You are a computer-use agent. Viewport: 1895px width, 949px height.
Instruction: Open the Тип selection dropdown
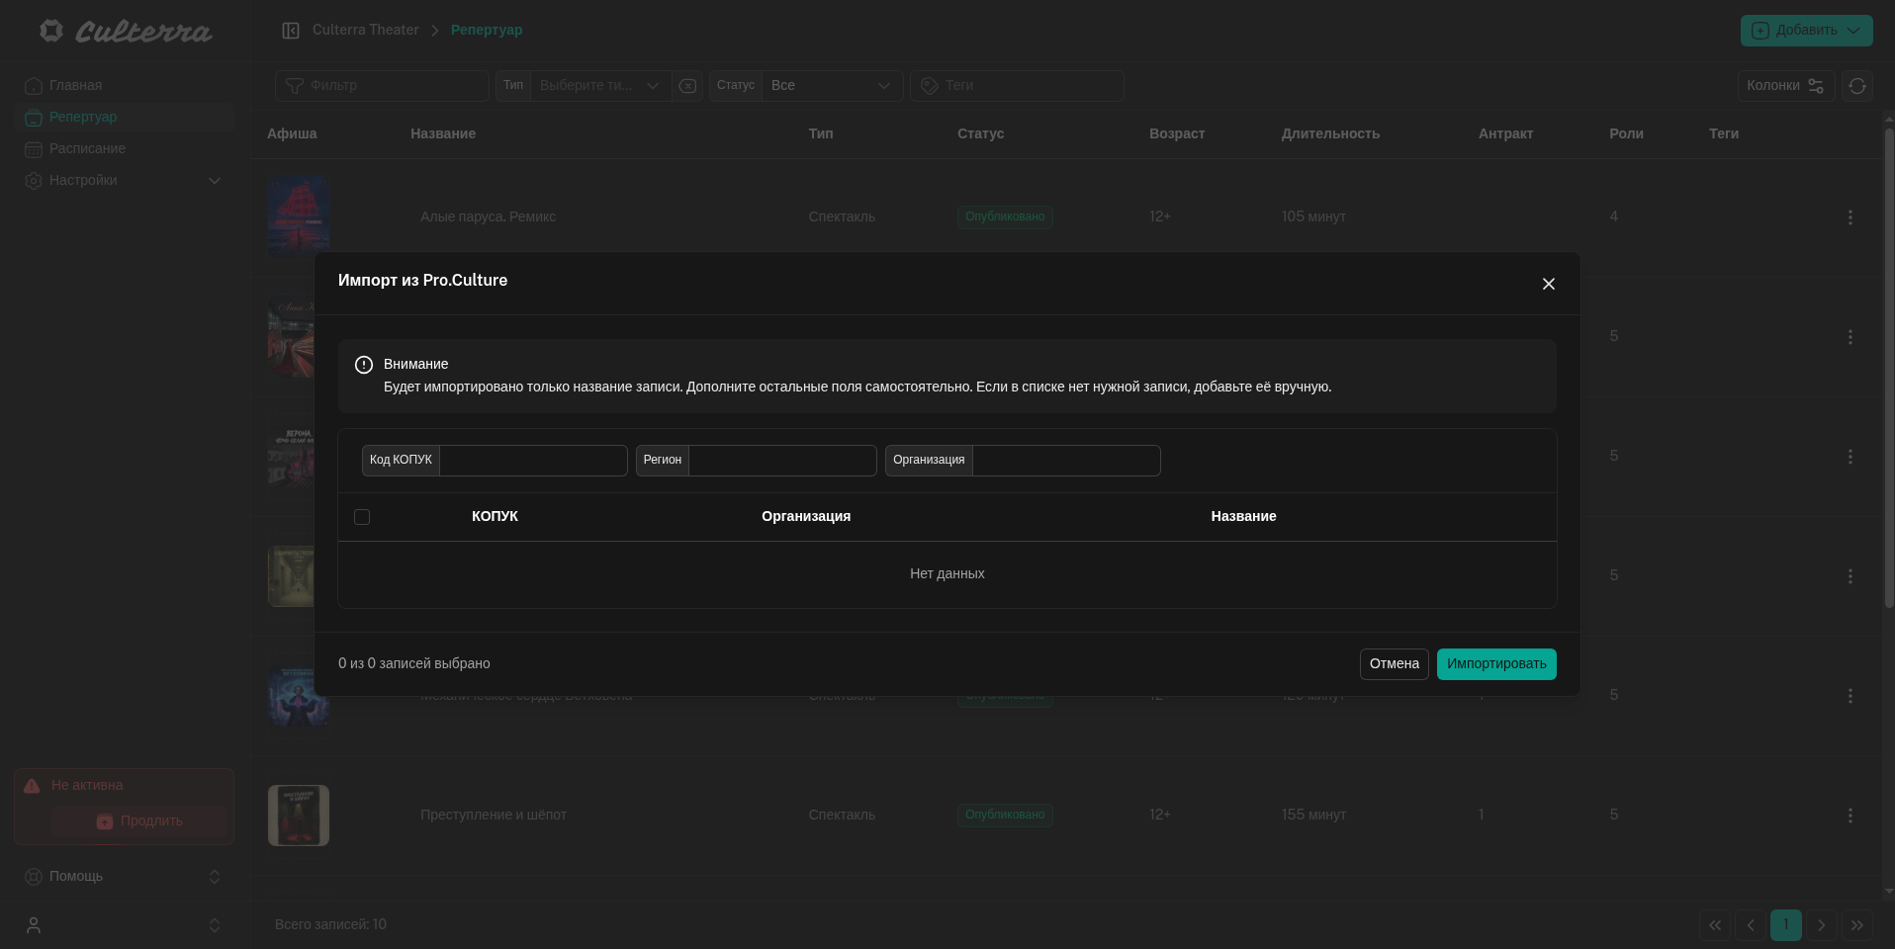coord(599,86)
